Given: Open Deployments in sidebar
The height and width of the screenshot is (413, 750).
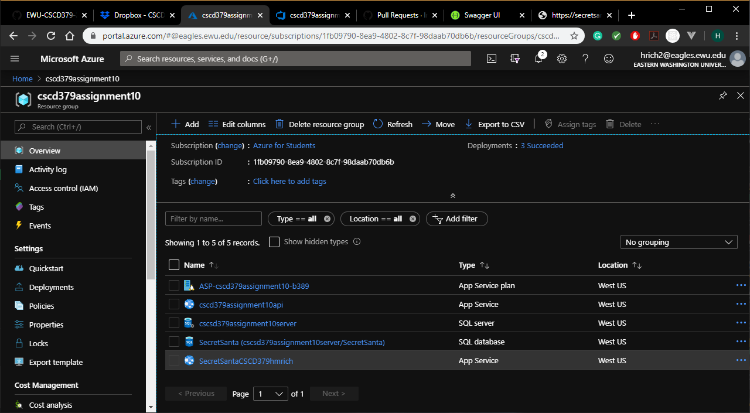Looking at the screenshot, I should click(x=73, y=287).
